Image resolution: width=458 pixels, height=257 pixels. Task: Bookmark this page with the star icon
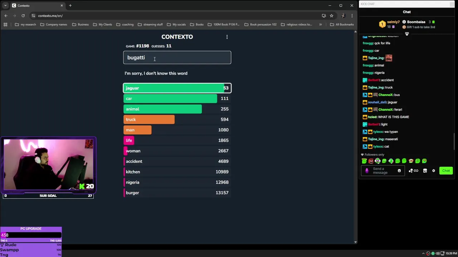pyautogui.click(x=332, y=16)
